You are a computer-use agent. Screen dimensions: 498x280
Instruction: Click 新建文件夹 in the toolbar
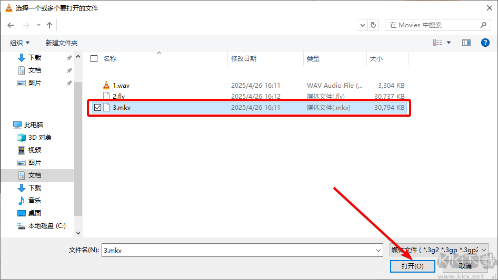(x=61, y=43)
